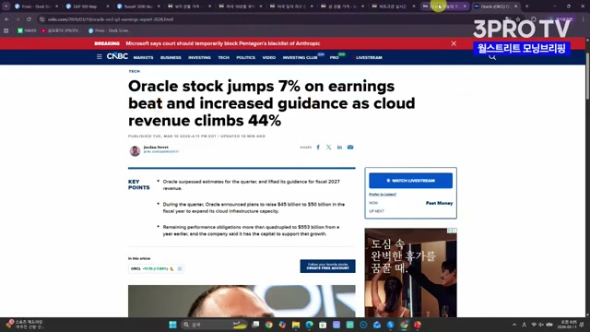Open the MARKETS menu

pos(144,57)
